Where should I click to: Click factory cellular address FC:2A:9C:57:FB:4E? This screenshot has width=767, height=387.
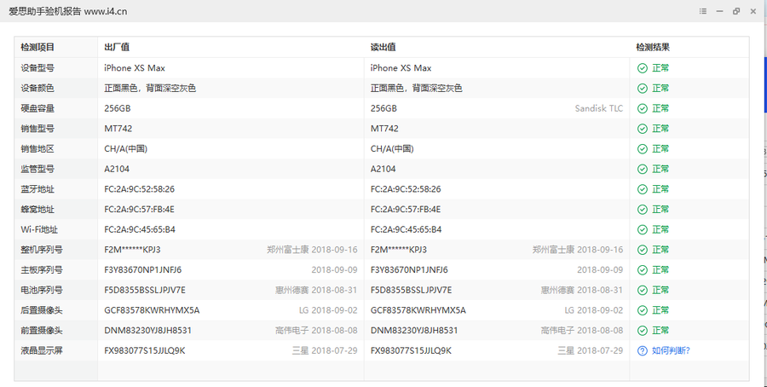140,210
